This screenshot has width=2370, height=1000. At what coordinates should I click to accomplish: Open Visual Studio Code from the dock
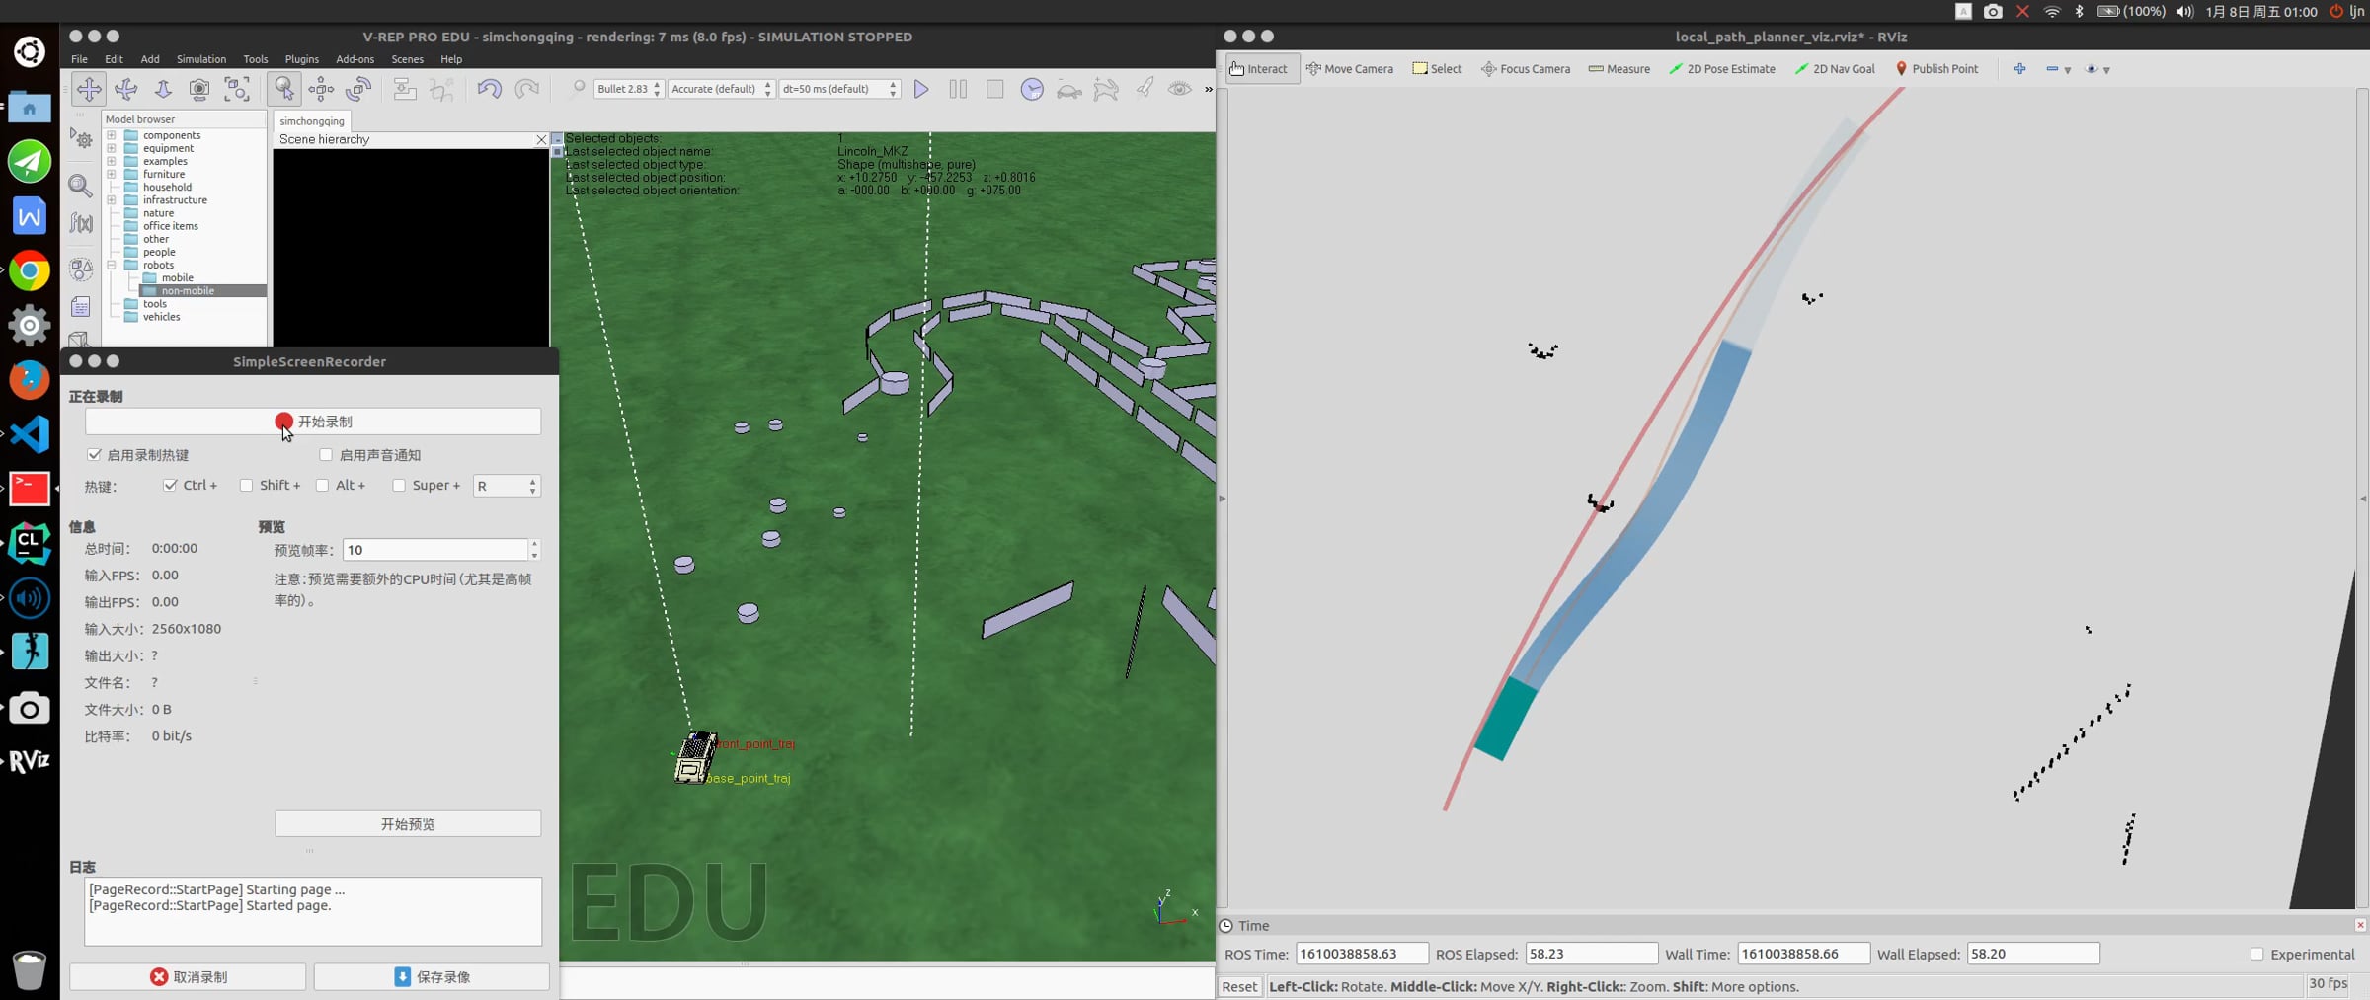pyautogui.click(x=30, y=434)
